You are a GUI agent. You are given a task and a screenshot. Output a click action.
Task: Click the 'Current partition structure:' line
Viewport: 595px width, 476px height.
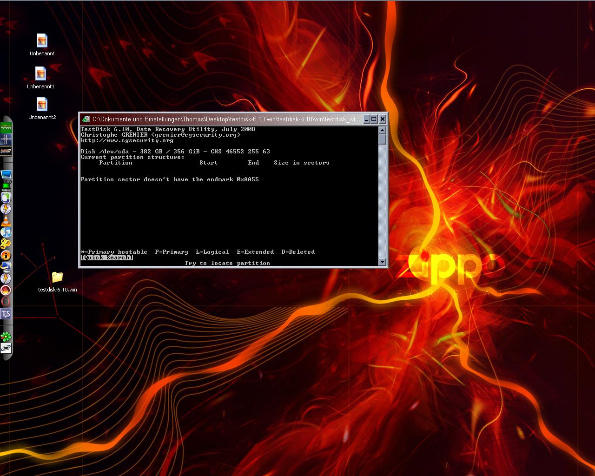coord(132,157)
